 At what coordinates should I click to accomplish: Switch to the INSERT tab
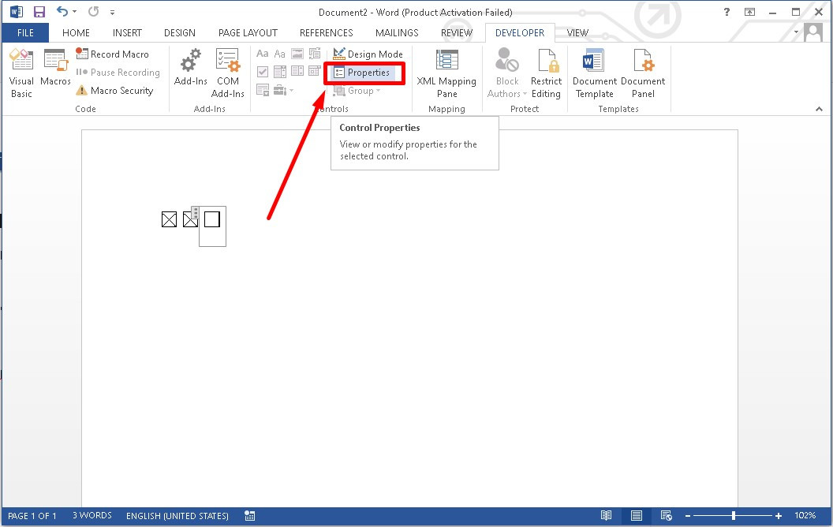pos(127,33)
